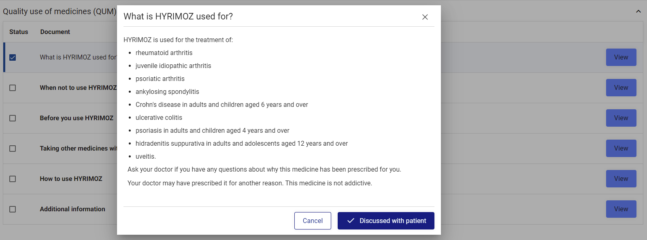Tick the When not to use HYRIMOZ checkbox
This screenshot has width=647, height=240.
(13, 88)
